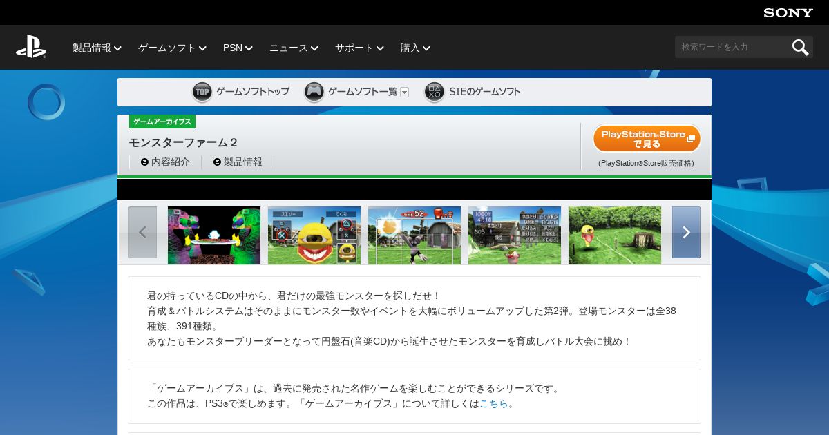The width and height of the screenshot is (829, 435).
Task: Open the サポート dropdown menu
Action: pos(359,48)
